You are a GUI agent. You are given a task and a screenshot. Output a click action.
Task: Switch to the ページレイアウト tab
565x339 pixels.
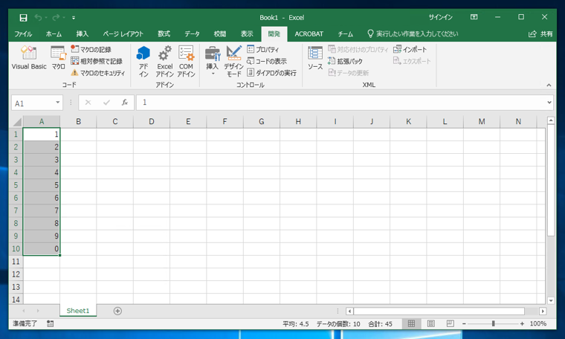[123, 34]
